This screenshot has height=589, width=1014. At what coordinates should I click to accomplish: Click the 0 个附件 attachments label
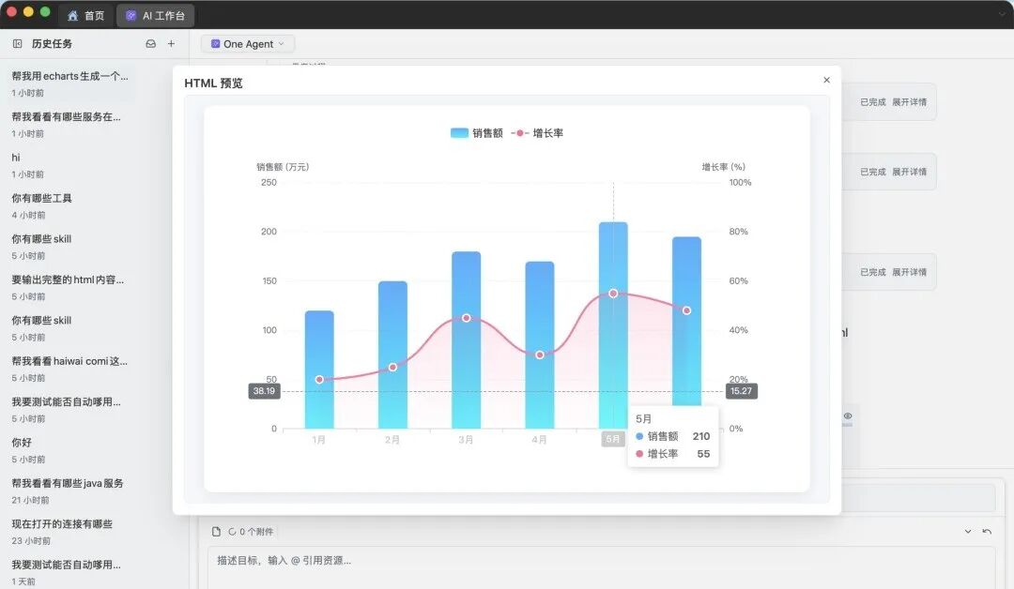tap(256, 532)
